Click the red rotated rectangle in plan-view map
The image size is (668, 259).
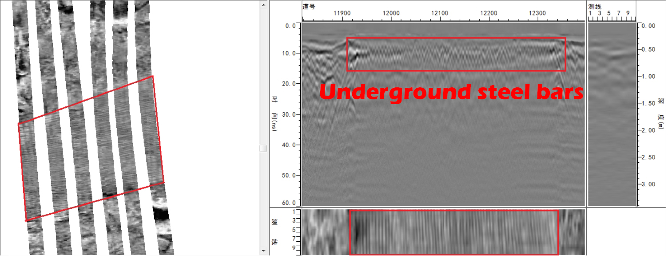point(91,148)
